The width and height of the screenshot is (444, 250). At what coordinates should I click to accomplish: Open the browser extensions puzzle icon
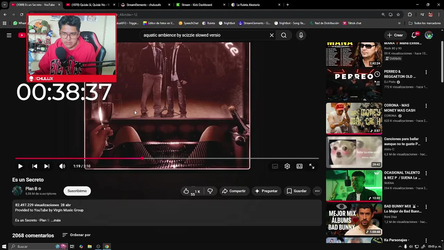pos(410,15)
